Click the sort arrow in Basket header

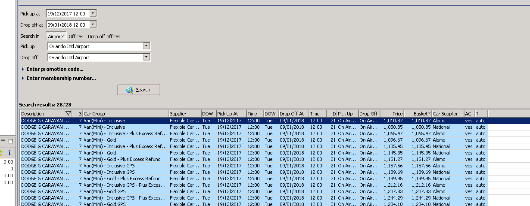[x=429, y=114]
